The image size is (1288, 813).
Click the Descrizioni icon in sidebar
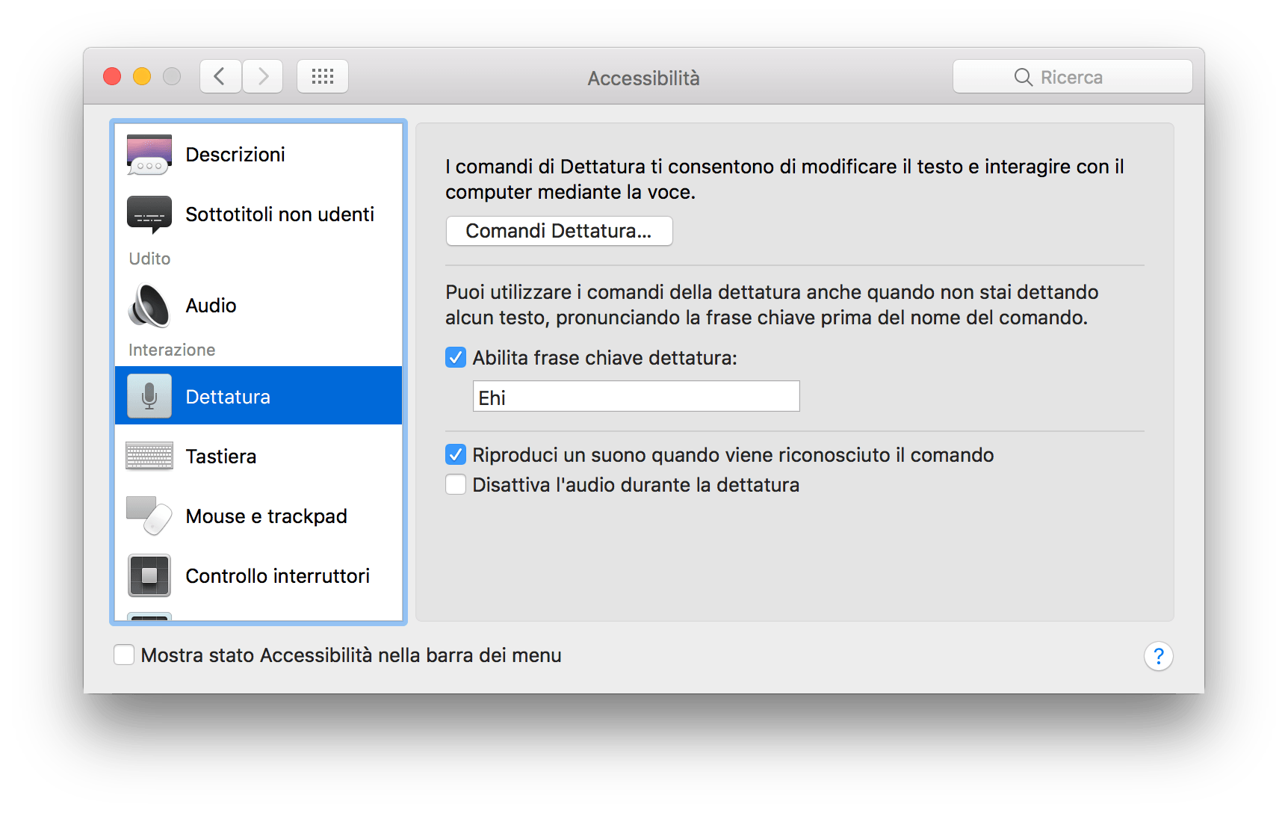149,155
